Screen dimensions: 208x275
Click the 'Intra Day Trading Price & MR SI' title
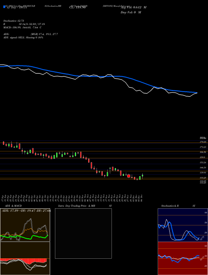[x=85, y=206]
